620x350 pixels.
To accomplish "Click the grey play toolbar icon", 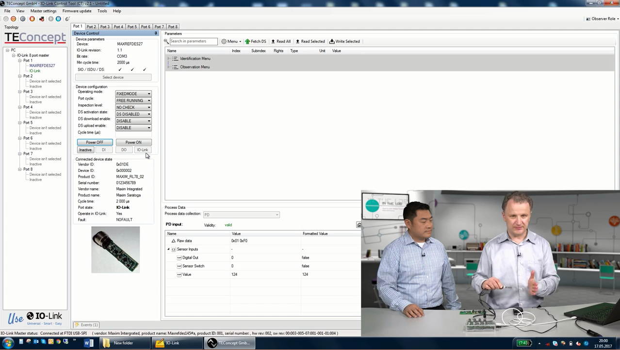I will click(51, 19).
